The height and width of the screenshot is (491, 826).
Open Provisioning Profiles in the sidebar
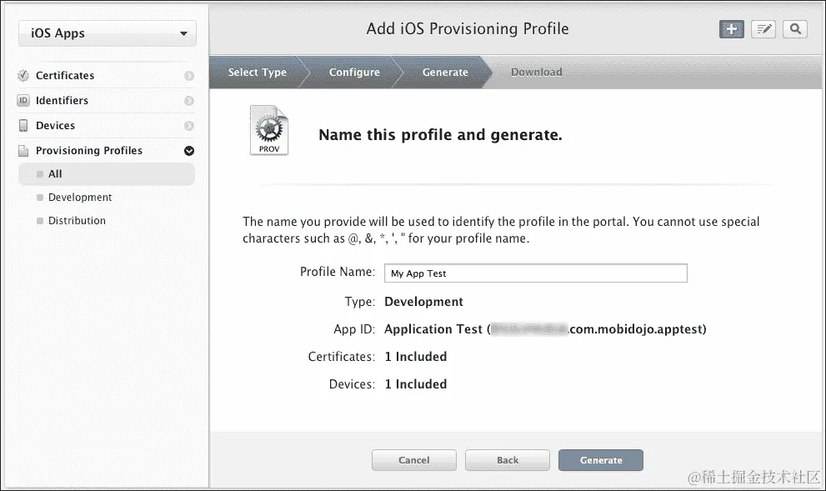click(89, 151)
